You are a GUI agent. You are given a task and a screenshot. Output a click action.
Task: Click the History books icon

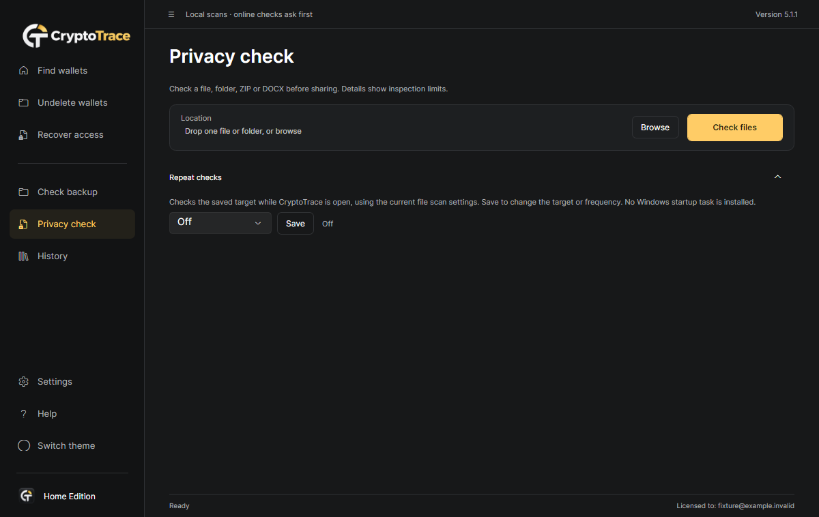24,256
